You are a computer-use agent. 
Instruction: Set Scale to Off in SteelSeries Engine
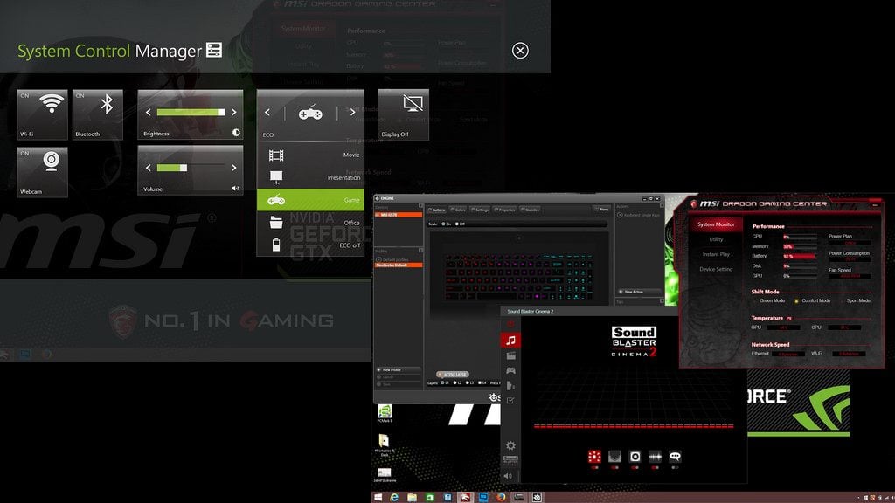[x=460, y=224]
